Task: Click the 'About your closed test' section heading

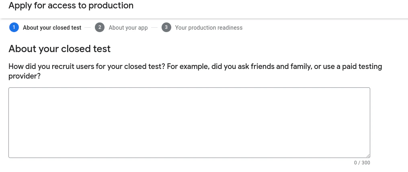Action: point(59,49)
